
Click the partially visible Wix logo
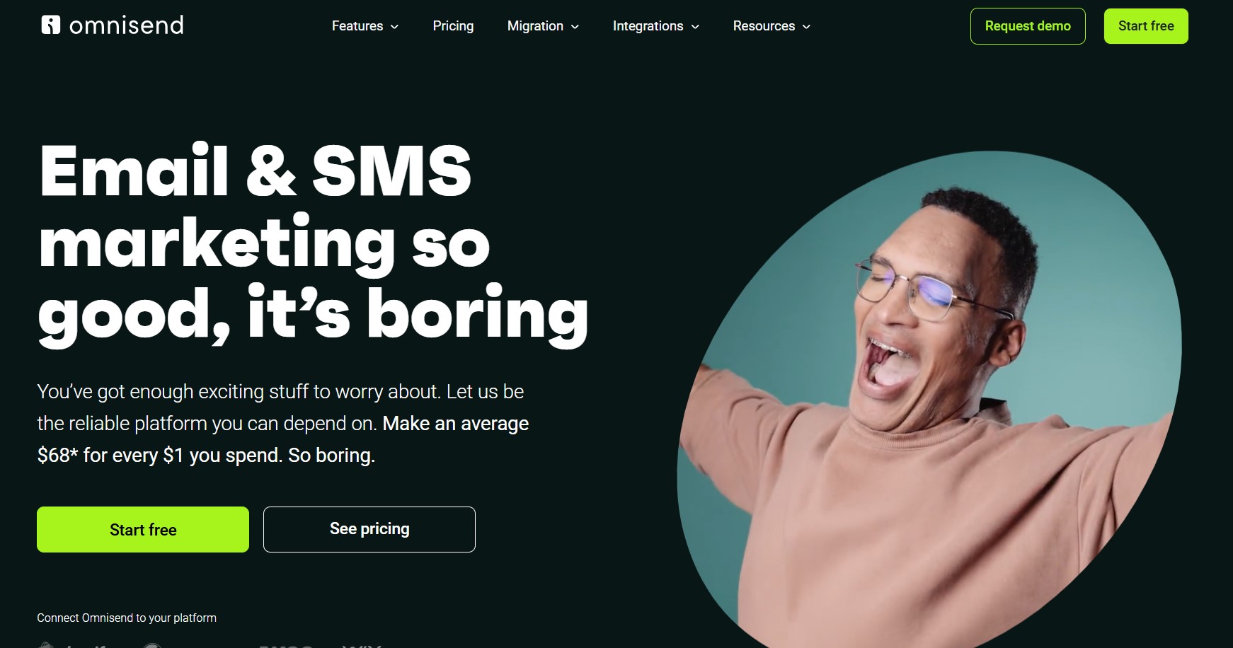point(362,645)
